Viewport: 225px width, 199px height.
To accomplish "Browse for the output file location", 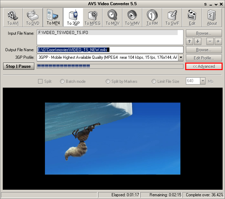I will [204, 50].
